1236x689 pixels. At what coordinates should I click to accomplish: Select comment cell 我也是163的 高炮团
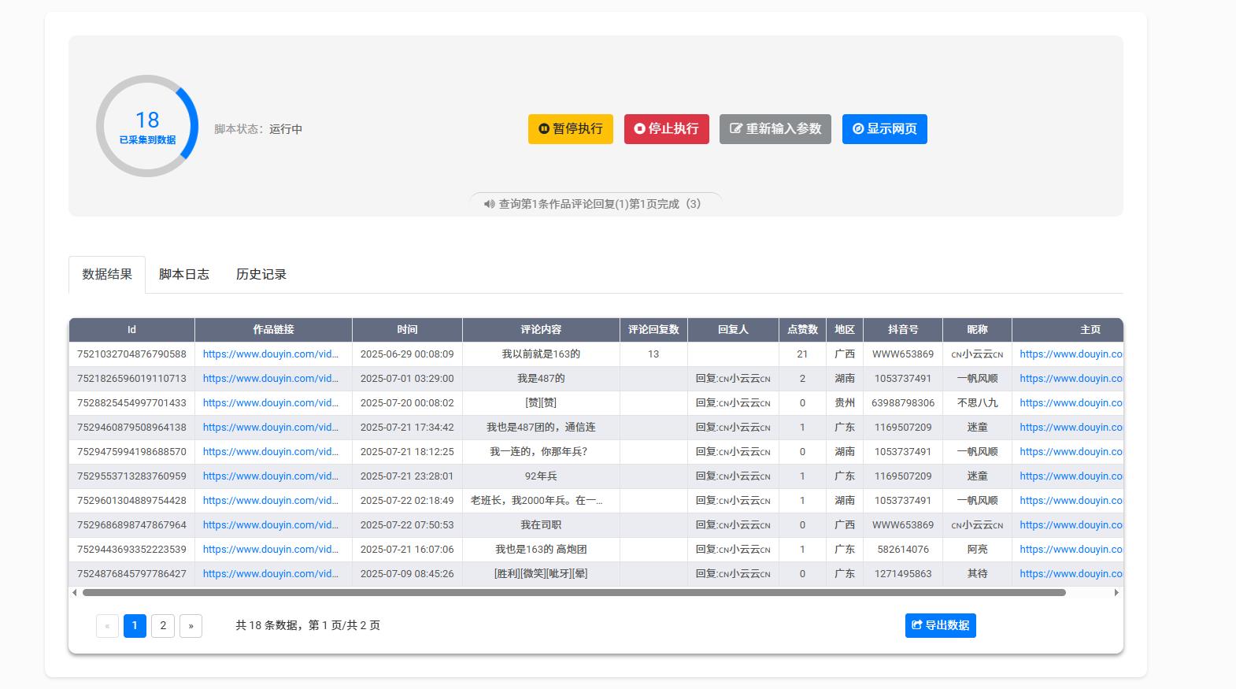coord(541,550)
